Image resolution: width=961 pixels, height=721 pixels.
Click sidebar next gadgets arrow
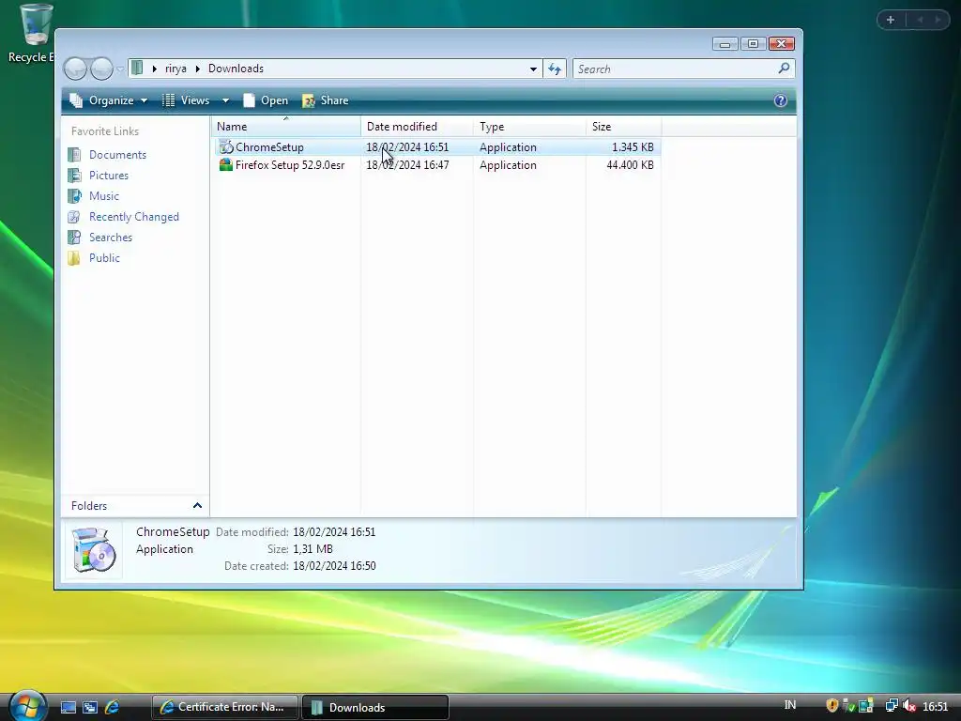click(938, 20)
